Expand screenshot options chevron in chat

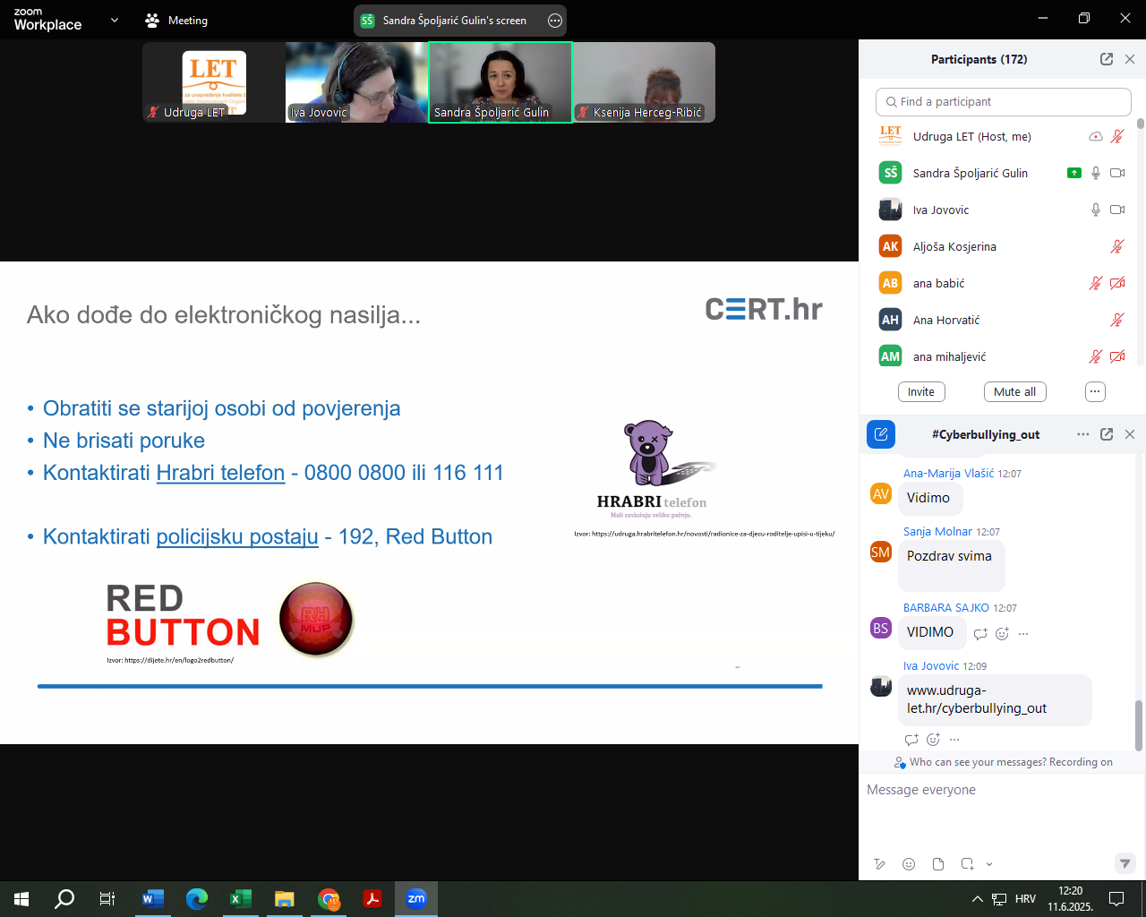(989, 864)
